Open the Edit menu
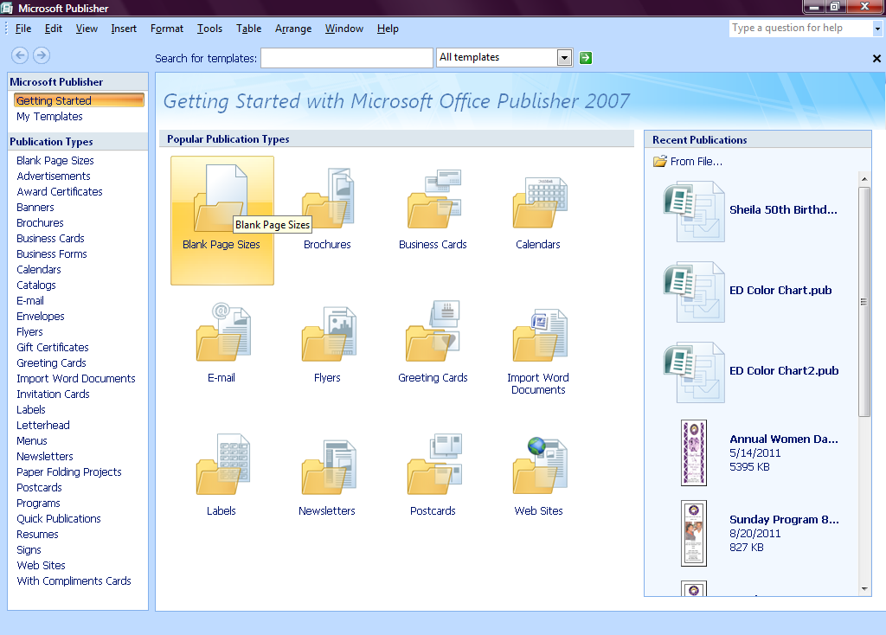Viewport: 886px width, 635px height. pos(54,29)
